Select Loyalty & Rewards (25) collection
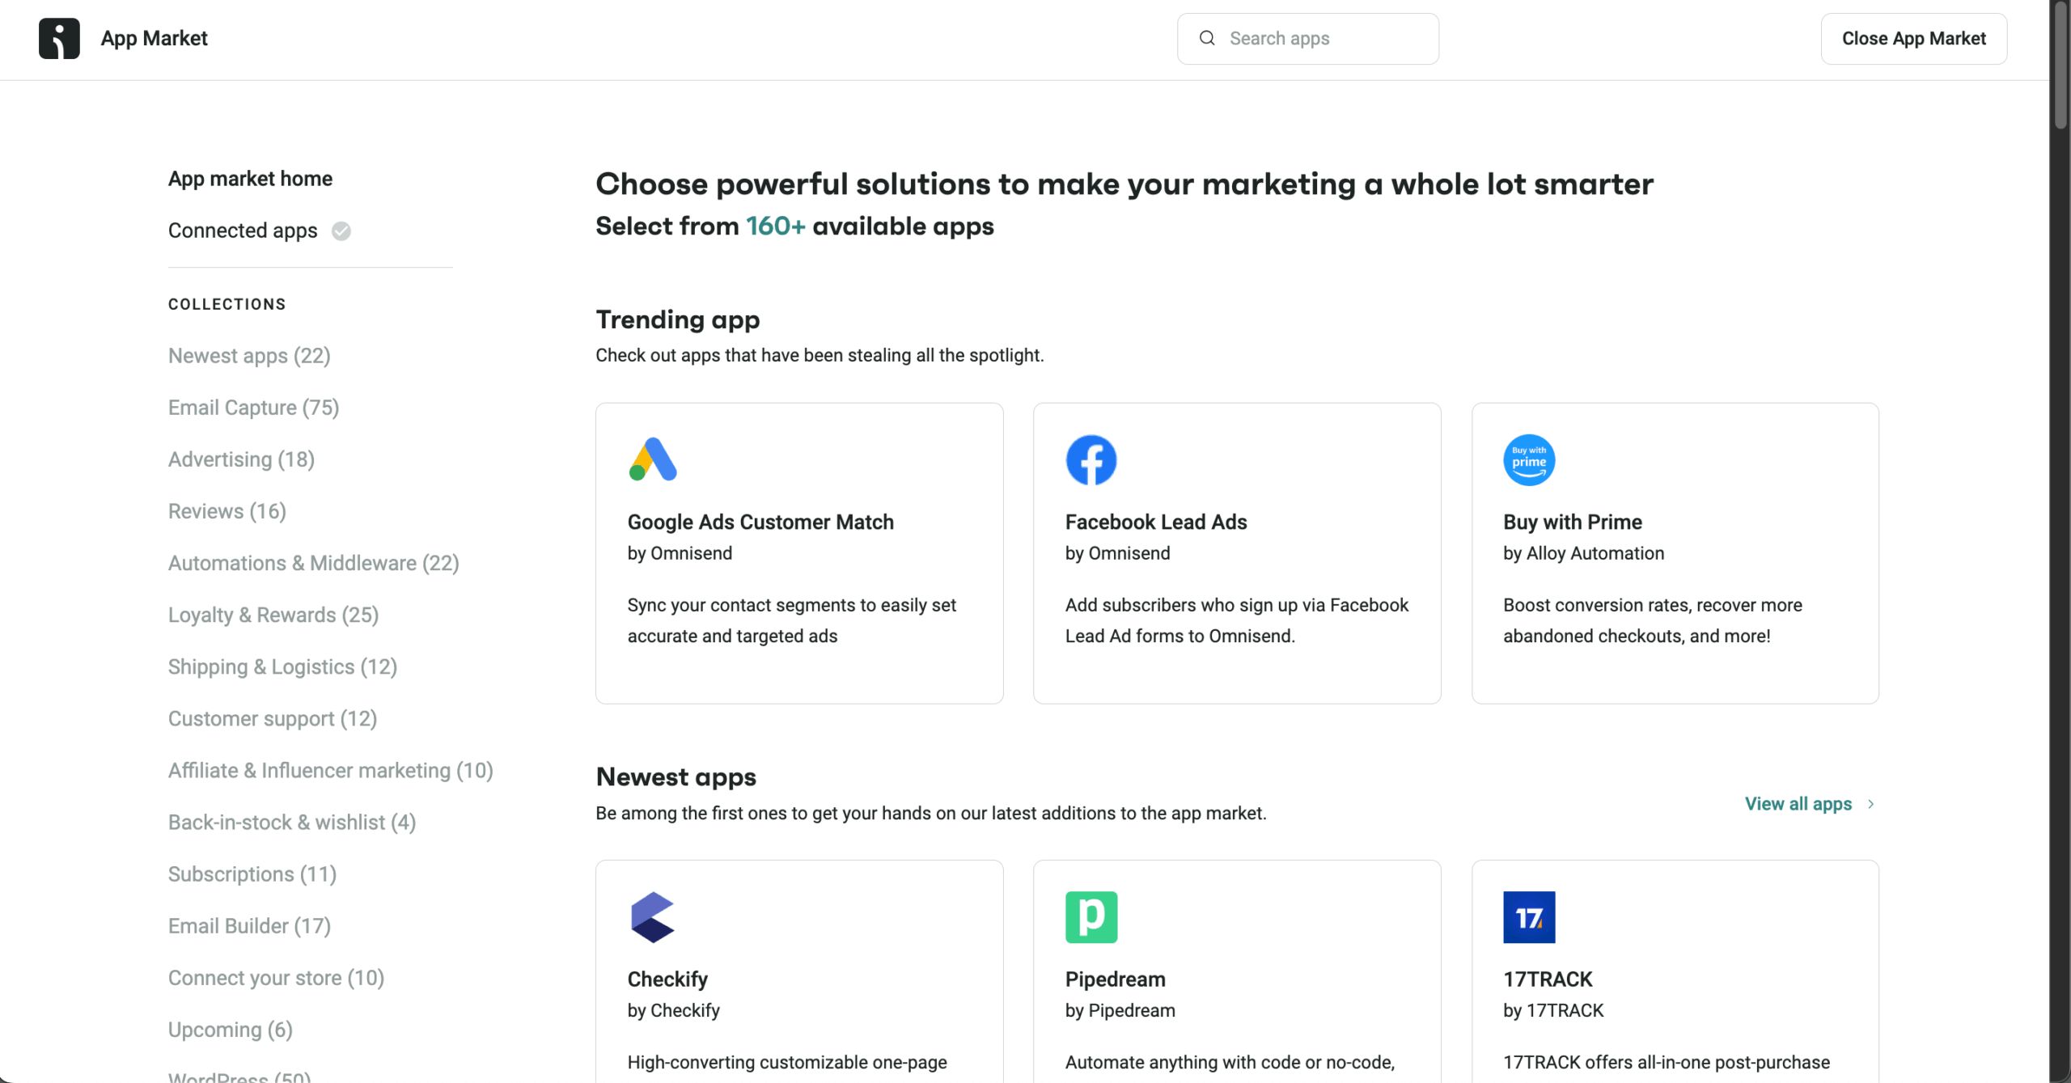Viewport: 2071px width, 1083px height. [273, 615]
